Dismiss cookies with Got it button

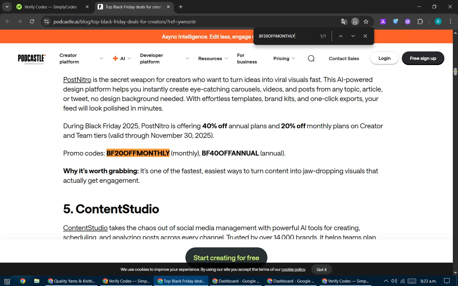pyautogui.click(x=322, y=269)
